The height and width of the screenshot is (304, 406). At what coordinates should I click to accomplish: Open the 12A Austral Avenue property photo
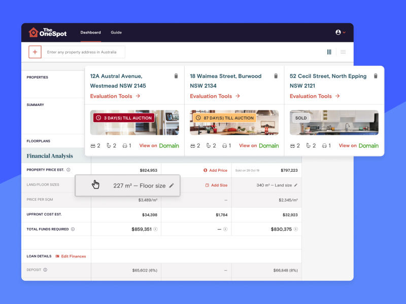click(134, 123)
